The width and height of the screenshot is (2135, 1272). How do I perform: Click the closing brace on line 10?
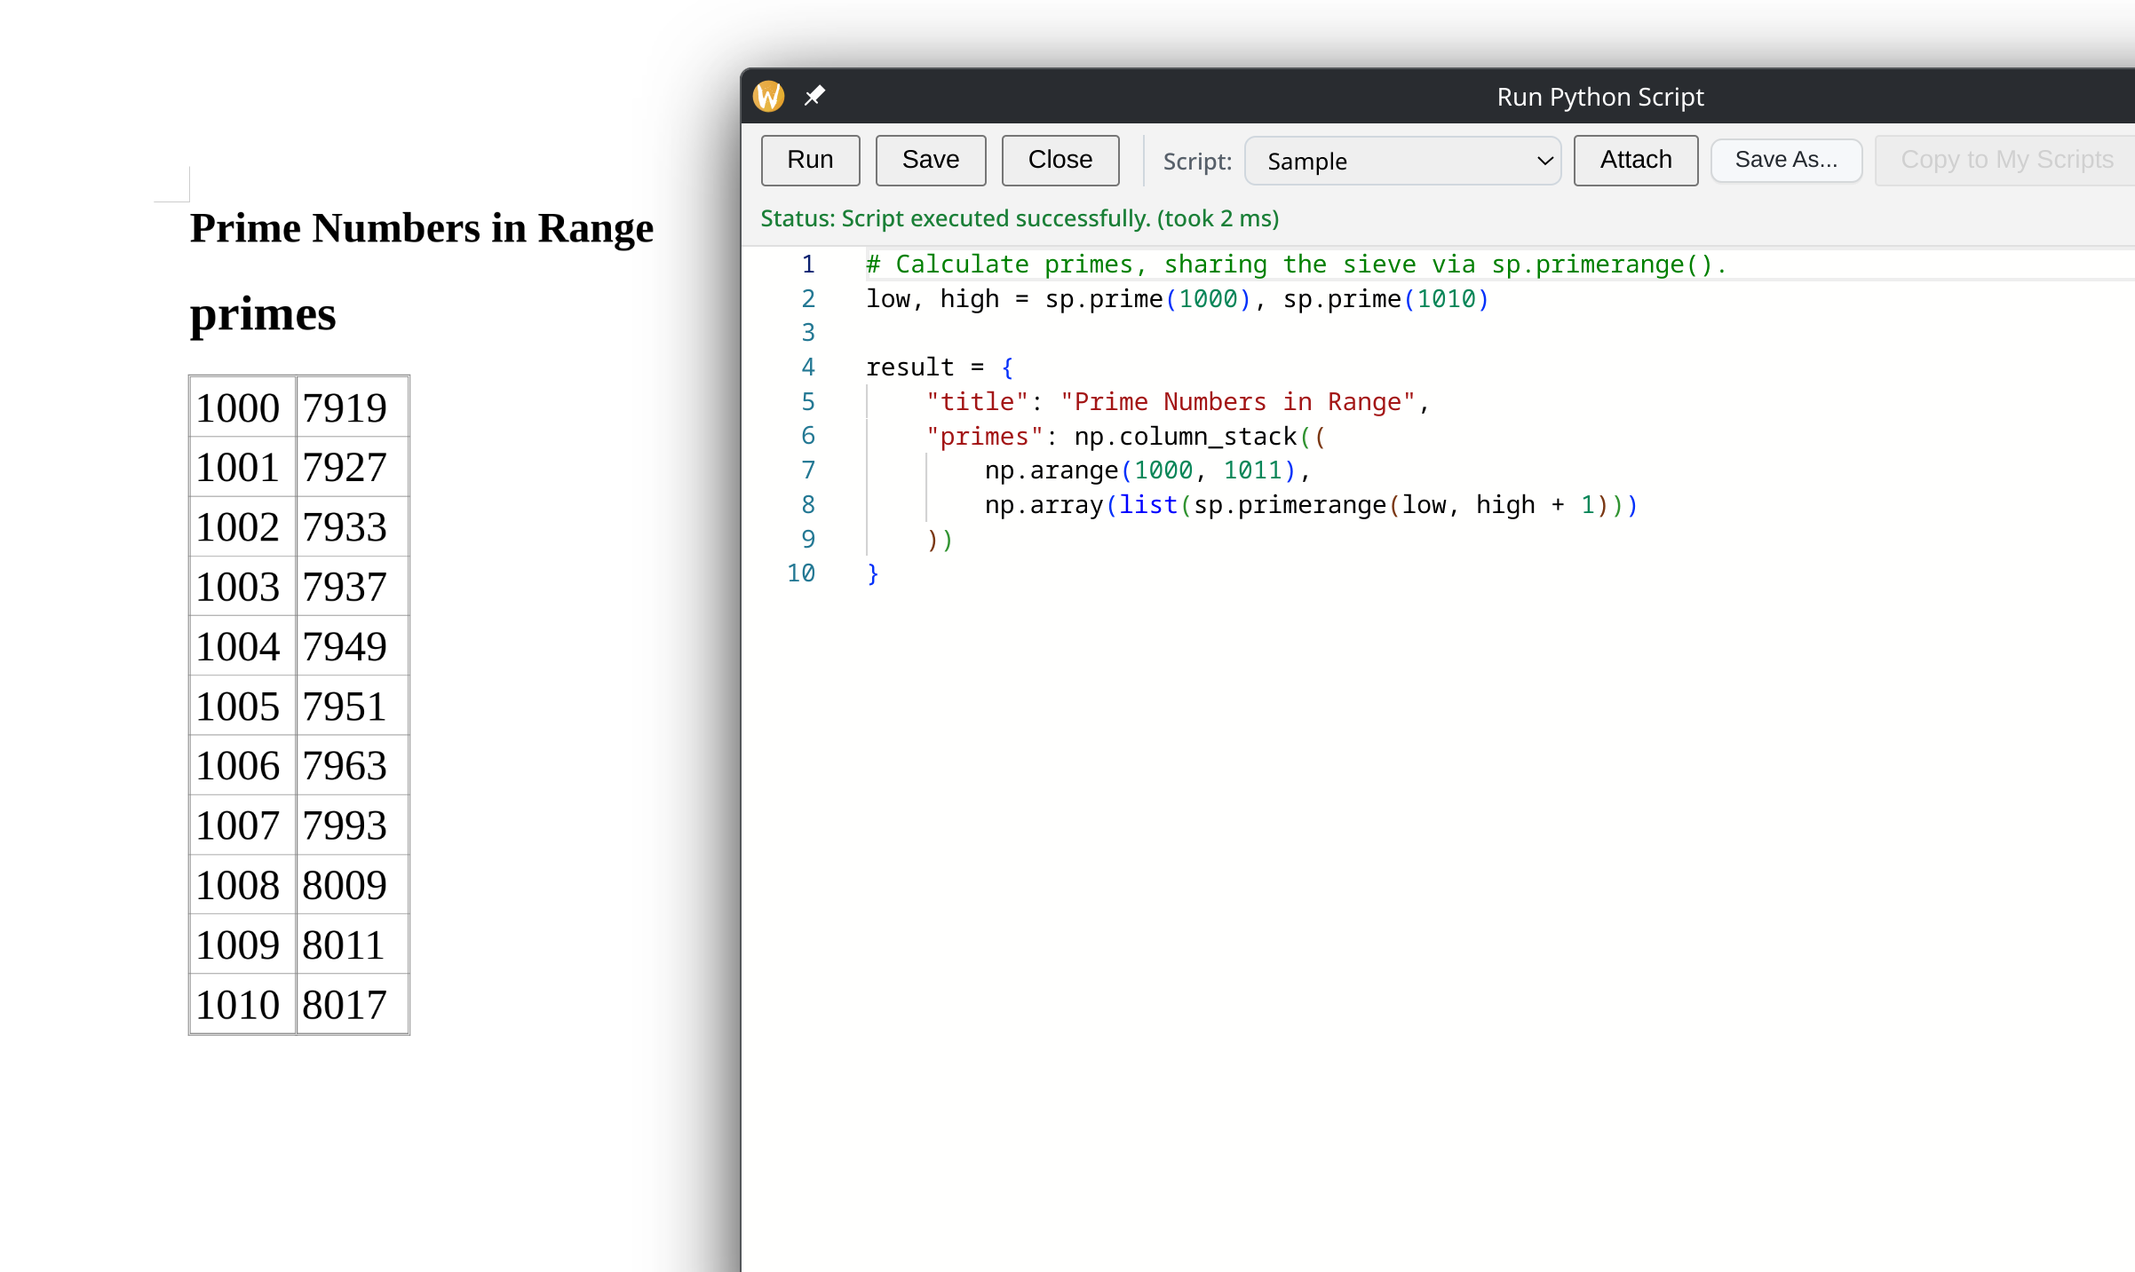(873, 573)
